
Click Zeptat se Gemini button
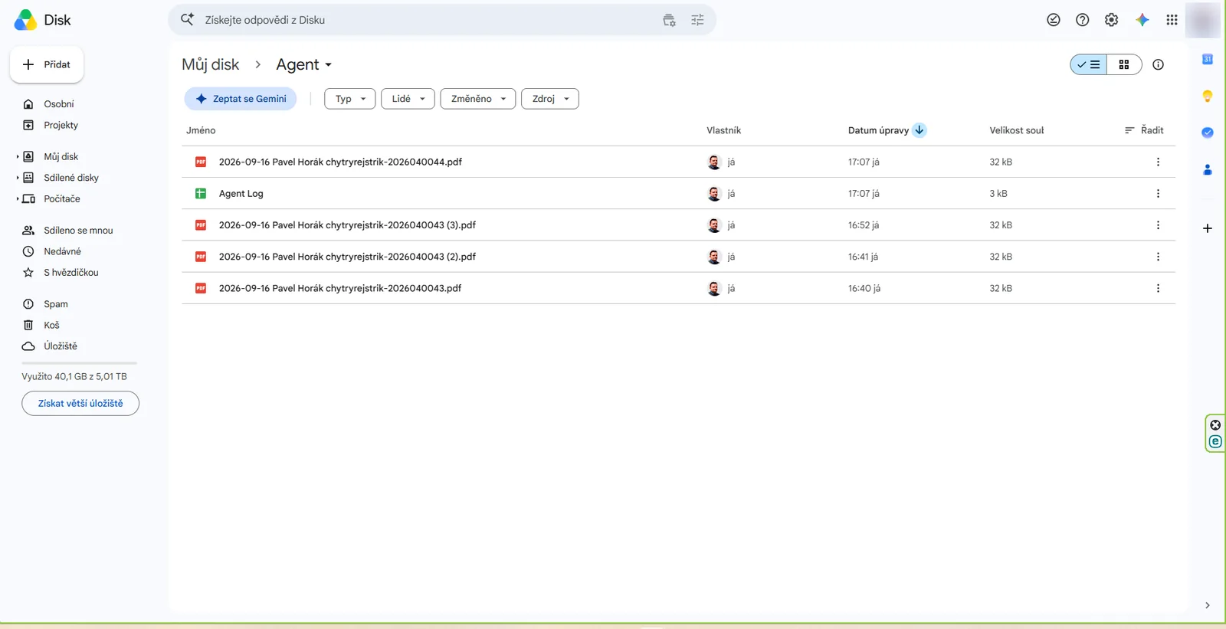click(241, 99)
